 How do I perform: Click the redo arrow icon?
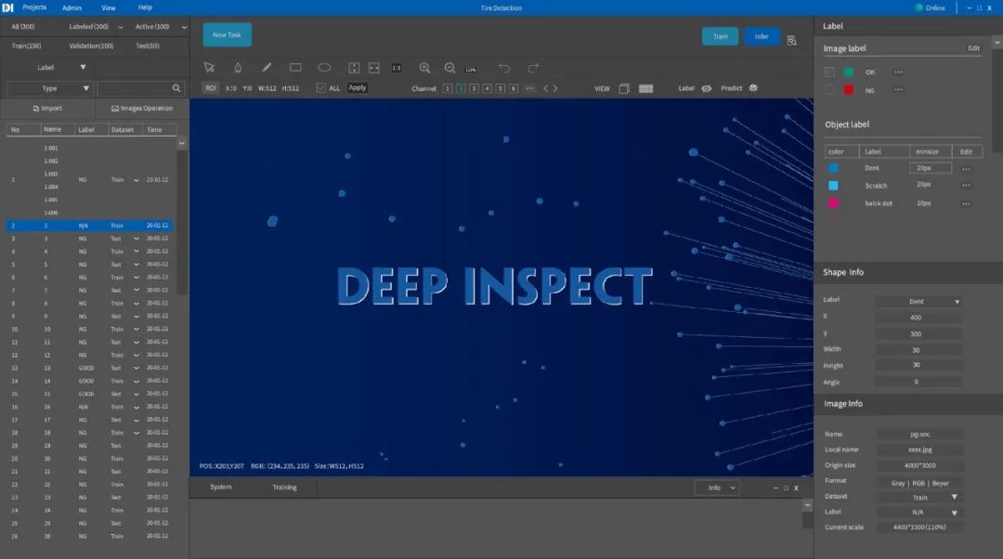[x=533, y=68]
